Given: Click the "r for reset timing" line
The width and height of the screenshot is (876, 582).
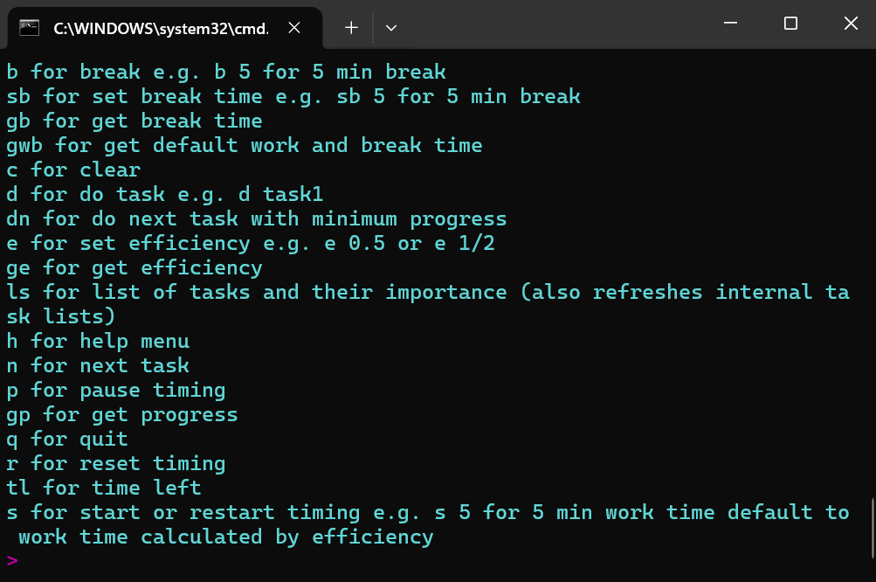Looking at the screenshot, I should (116, 463).
